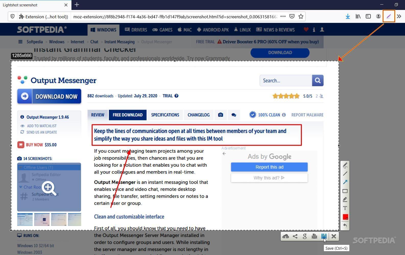Open a new browser tab
The width and height of the screenshot is (405, 255).
(77, 5)
